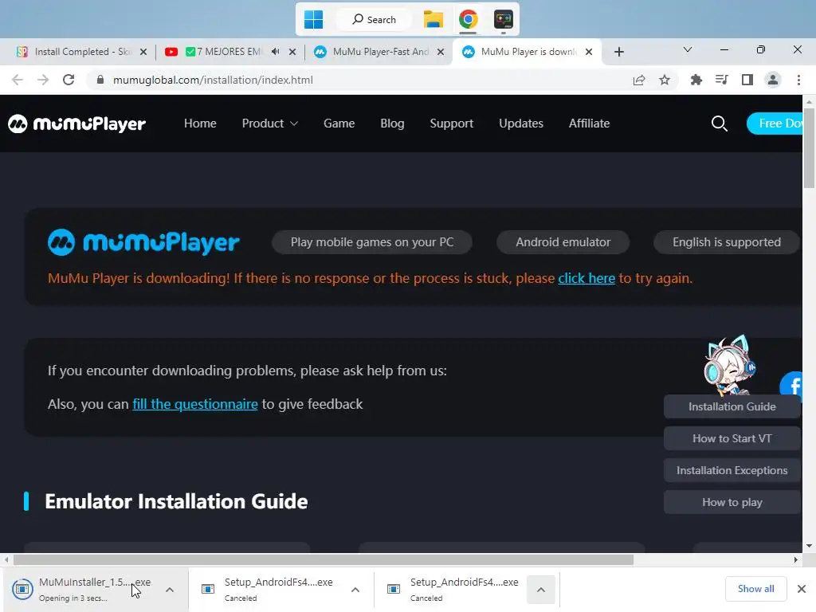Open a new browser tab

coord(618,52)
